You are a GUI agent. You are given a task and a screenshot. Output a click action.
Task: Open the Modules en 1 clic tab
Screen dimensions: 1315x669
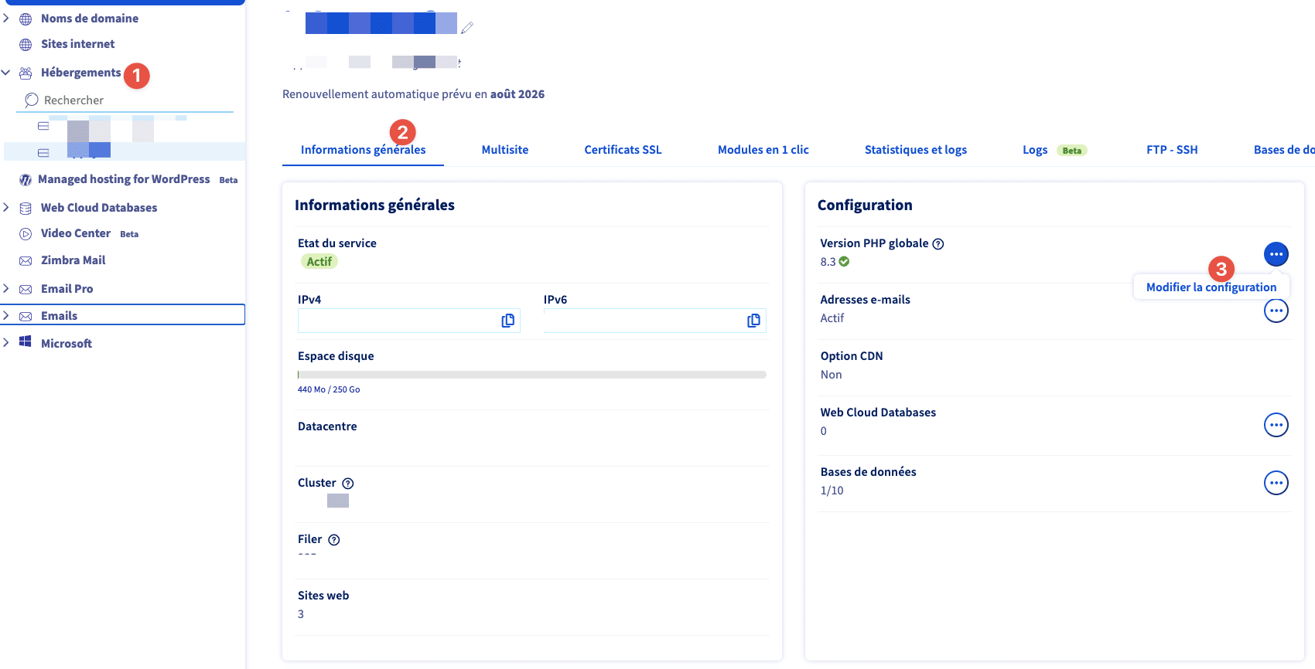coord(763,150)
